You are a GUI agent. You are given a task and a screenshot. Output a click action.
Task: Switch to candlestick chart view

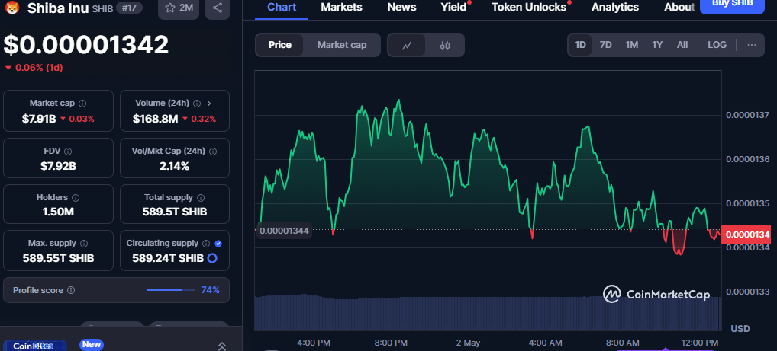coord(444,46)
